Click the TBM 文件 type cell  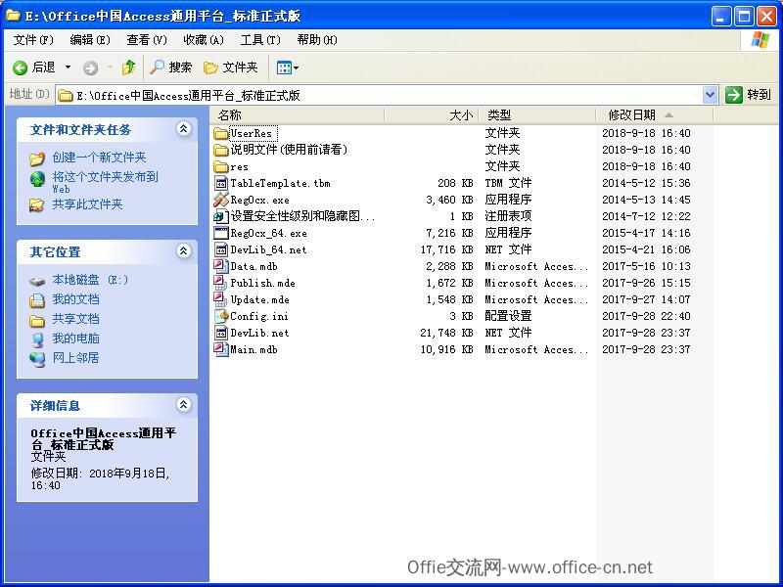pos(508,183)
